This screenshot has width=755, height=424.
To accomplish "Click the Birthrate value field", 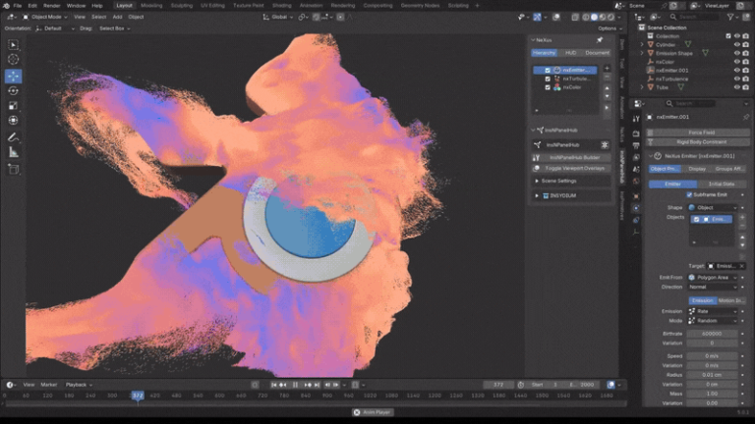I will click(712, 334).
